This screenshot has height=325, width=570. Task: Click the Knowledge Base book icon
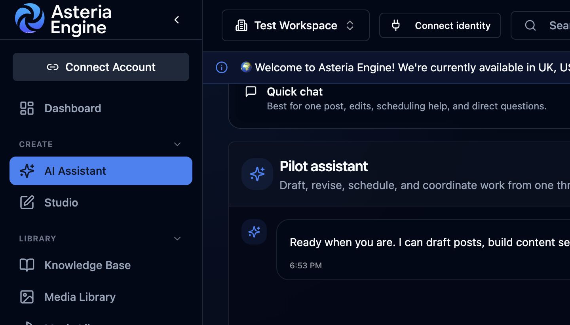pos(27,265)
